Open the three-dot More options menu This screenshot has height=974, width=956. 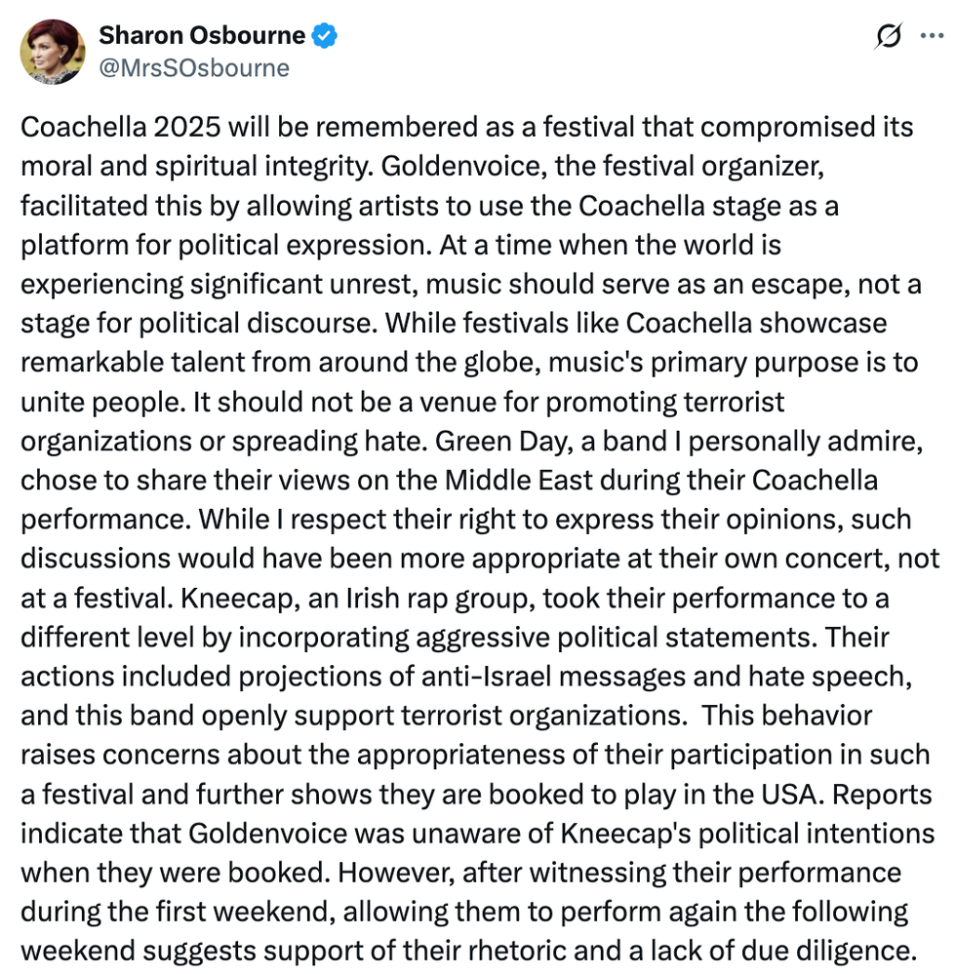point(931,37)
